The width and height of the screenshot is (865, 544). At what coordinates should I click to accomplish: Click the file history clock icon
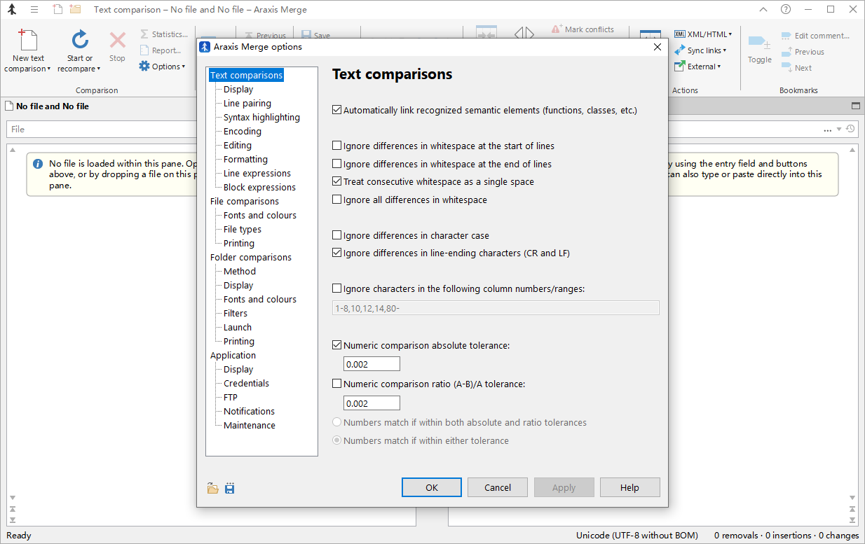pyautogui.click(x=850, y=129)
